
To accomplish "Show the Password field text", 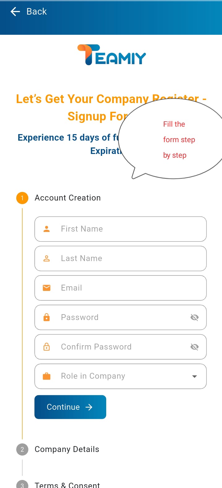I will (x=194, y=317).
